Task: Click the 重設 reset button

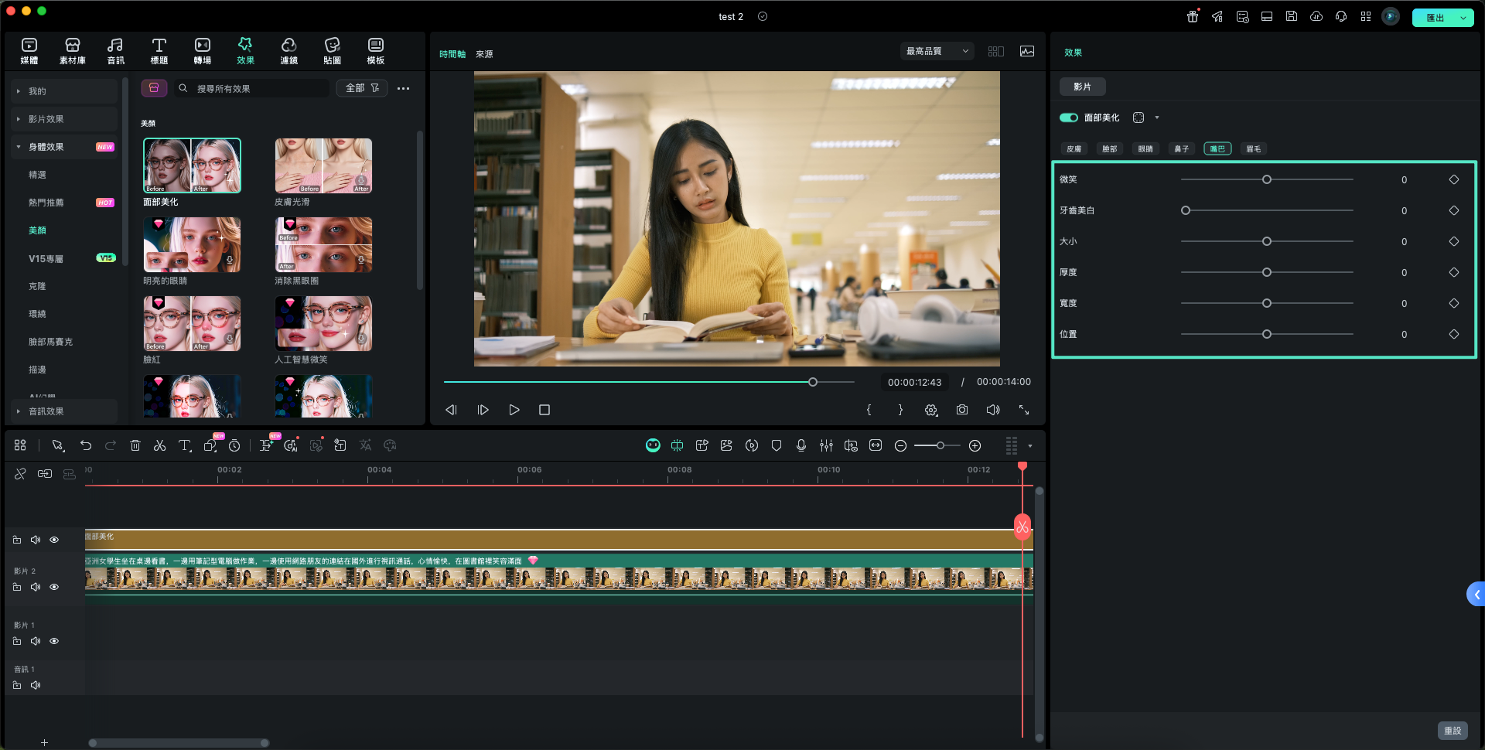Action: pyautogui.click(x=1452, y=731)
